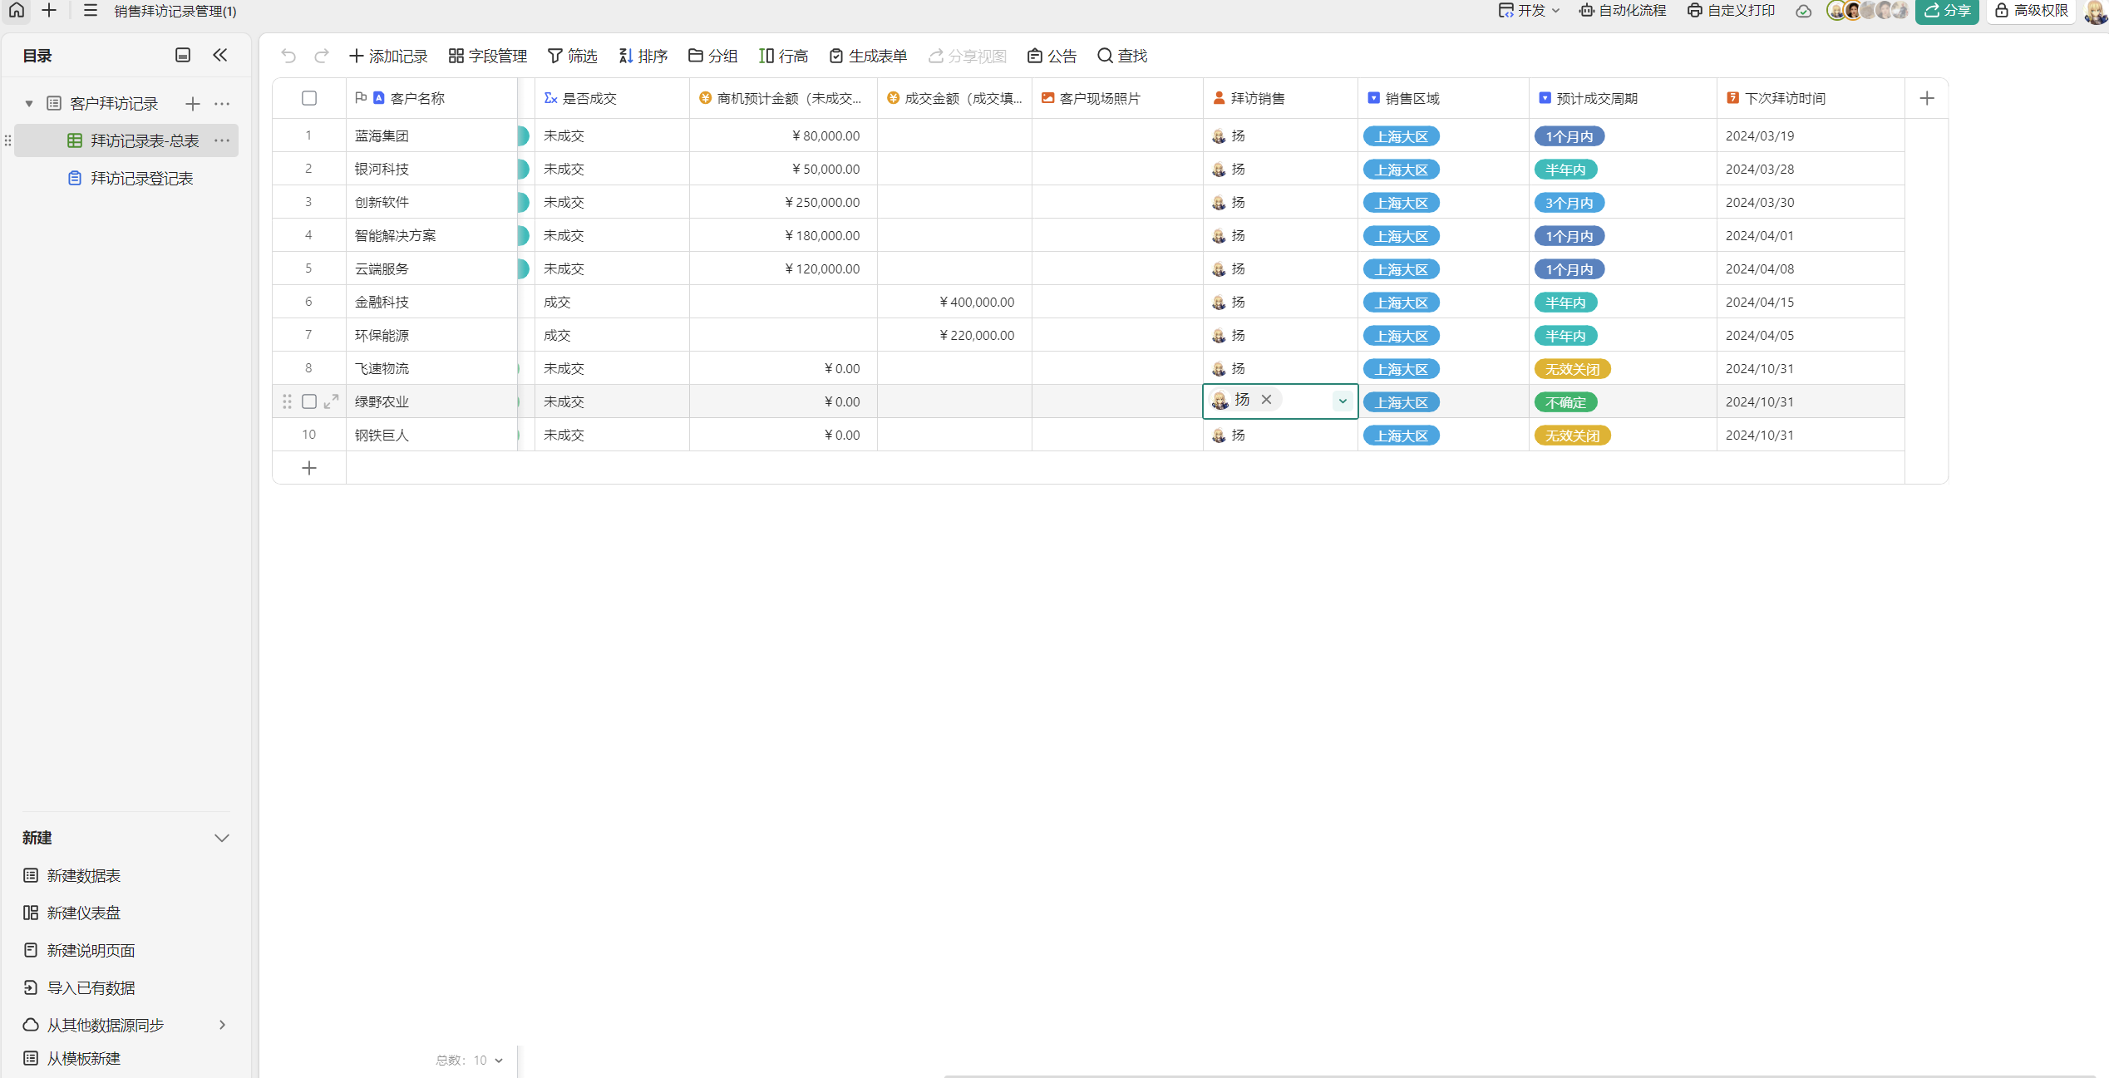
Task: Toggle the select-all header checkbox
Action: (x=309, y=98)
